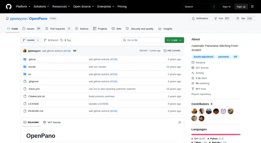The width and height of the screenshot is (261, 143).
Task: Expand the Solutions dropdown
Action: [x=41, y=6]
